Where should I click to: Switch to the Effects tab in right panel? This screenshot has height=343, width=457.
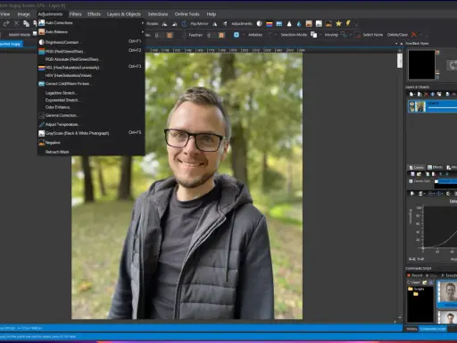(x=436, y=167)
